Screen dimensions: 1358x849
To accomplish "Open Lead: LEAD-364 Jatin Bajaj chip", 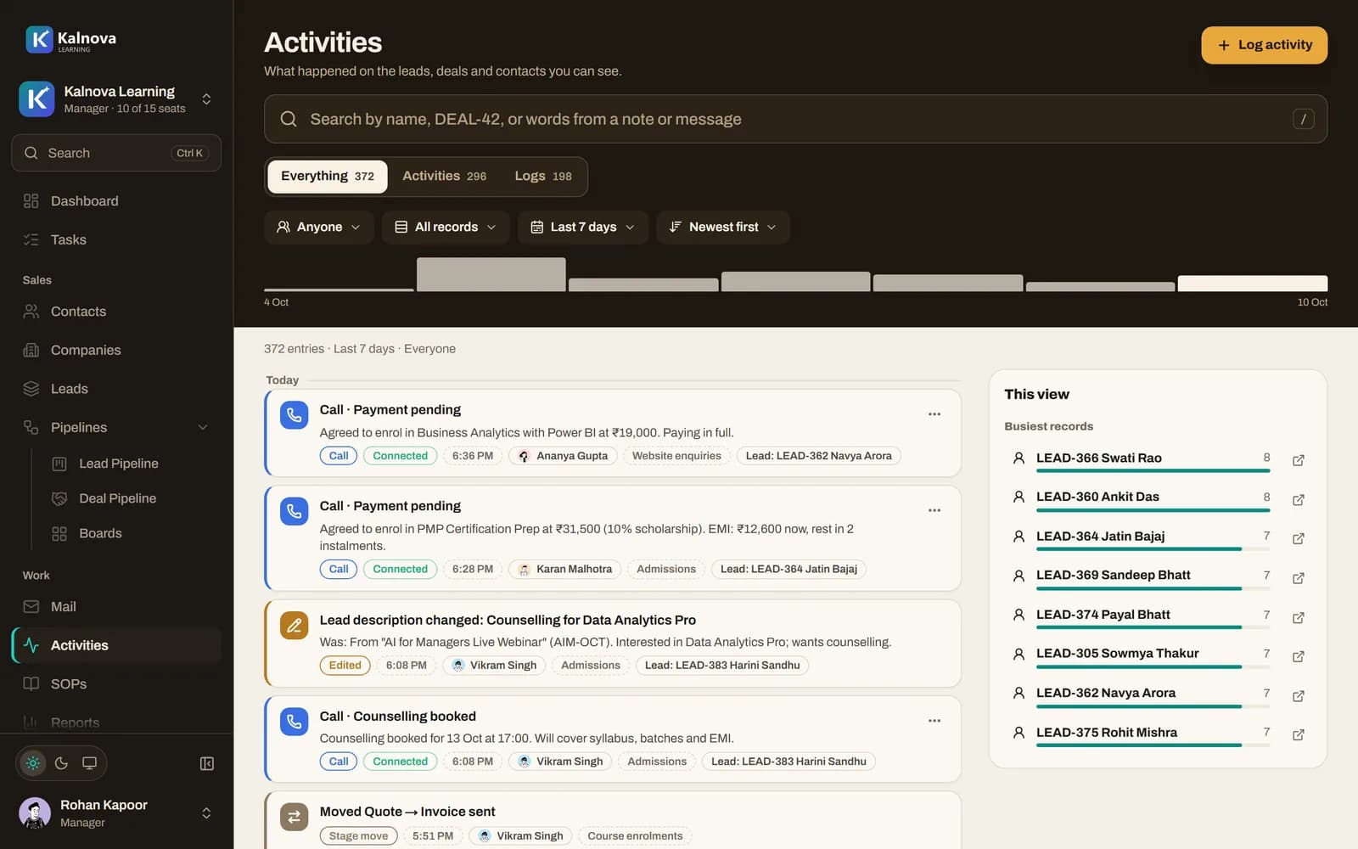I will pyautogui.click(x=788, y=570).
